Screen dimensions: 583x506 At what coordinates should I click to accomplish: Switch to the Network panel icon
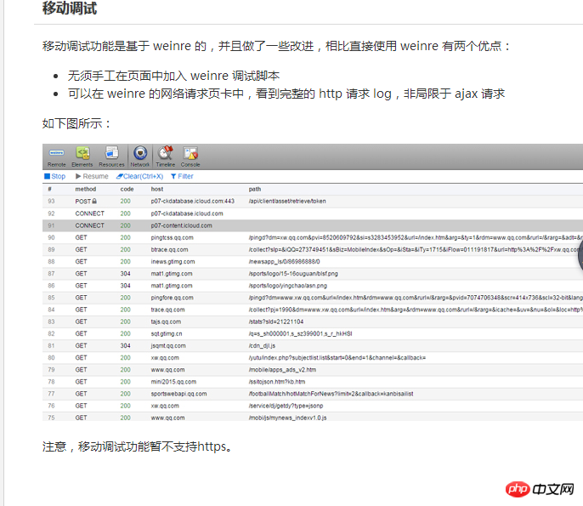(139, 156)
